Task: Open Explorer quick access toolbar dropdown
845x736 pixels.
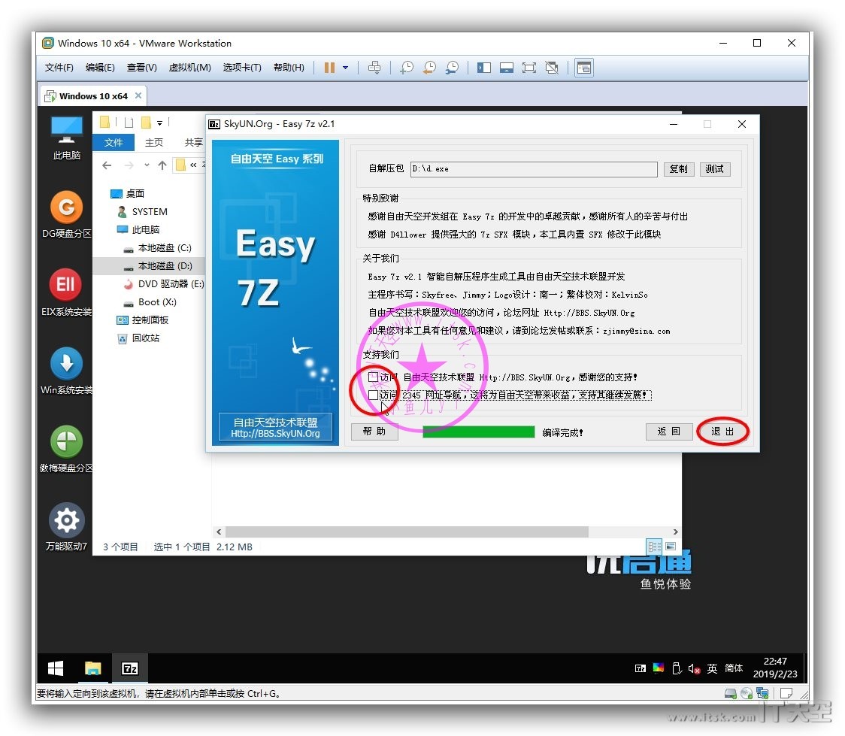Action: pyautogui.click(x=159, y=123)
